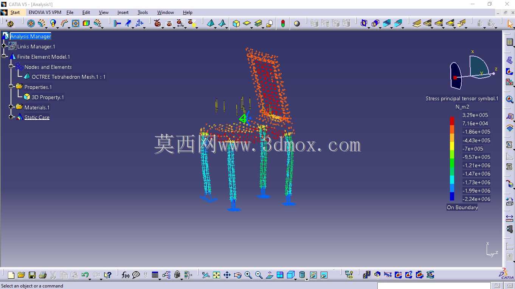
Task: Select OCTREE Tetrahedron Mesh.1 : 1
Action: tap(68, 77)
